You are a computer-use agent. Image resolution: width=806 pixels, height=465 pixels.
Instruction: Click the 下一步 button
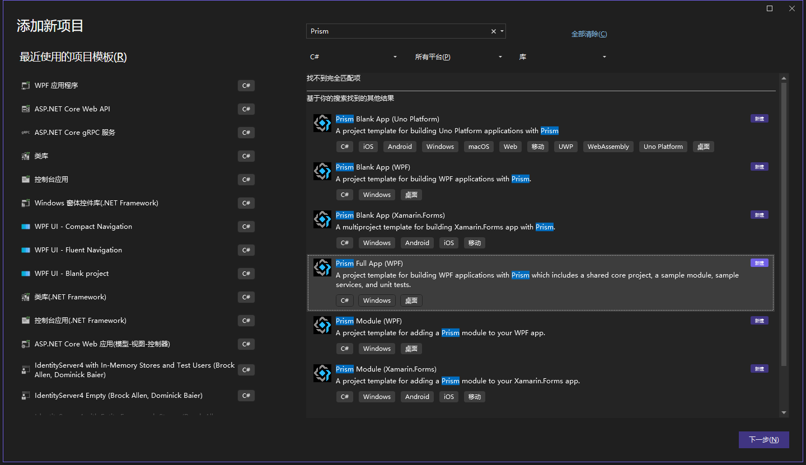[763, 439]
